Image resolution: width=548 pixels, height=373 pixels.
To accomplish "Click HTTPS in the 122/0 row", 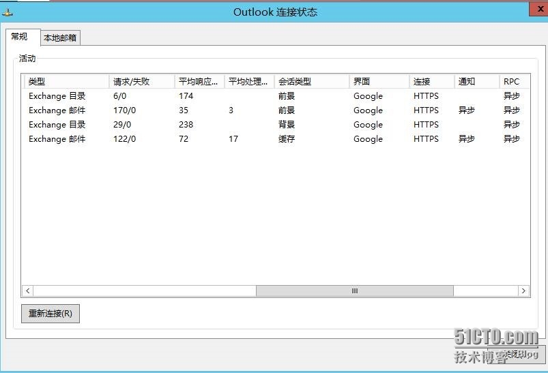I will tap(426, 139).
